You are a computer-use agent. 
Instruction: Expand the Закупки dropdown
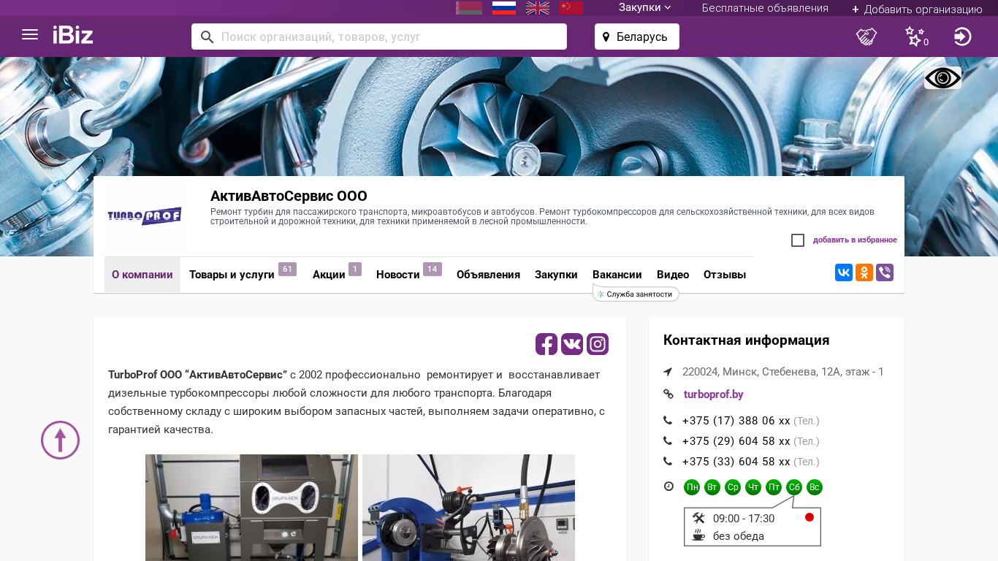coord(644,8)
